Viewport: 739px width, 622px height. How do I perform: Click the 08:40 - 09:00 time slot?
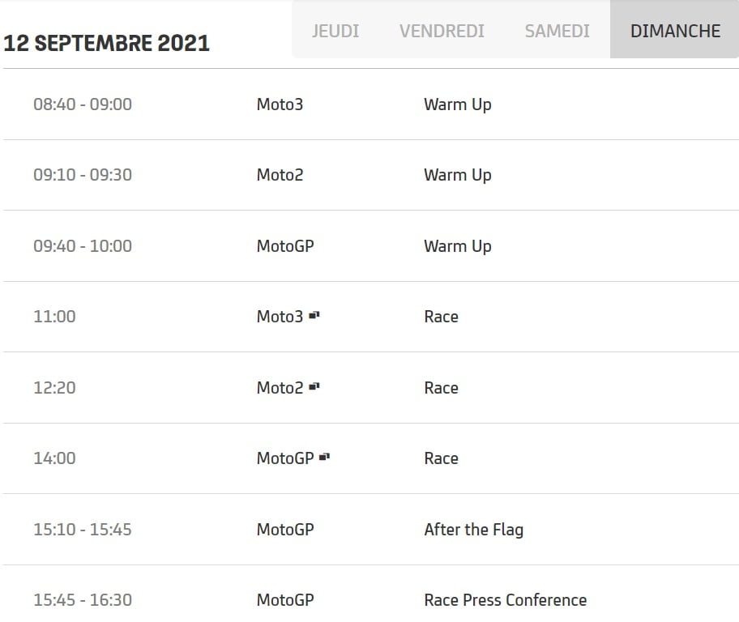83,104
